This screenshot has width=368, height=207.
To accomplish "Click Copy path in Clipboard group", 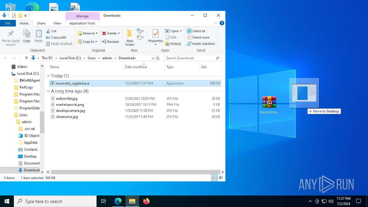I will [x=56, y=37].
